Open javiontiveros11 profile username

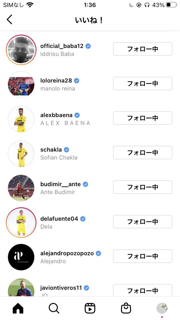(61, 288)
